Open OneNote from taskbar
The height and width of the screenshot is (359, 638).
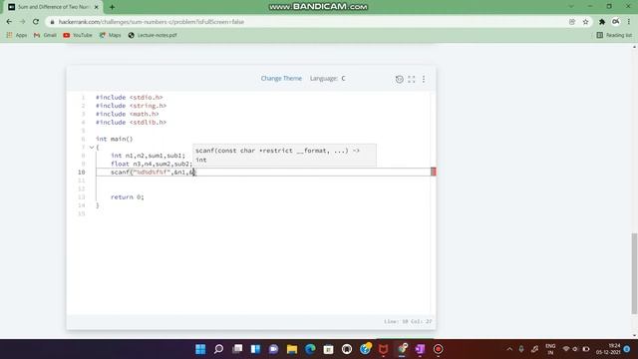tap(420, 349)
